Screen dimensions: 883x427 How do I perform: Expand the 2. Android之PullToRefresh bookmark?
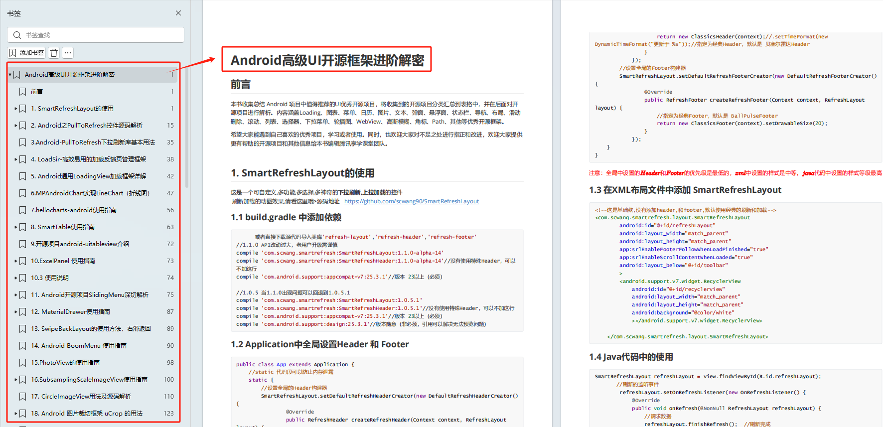click(x=16, y=126)
